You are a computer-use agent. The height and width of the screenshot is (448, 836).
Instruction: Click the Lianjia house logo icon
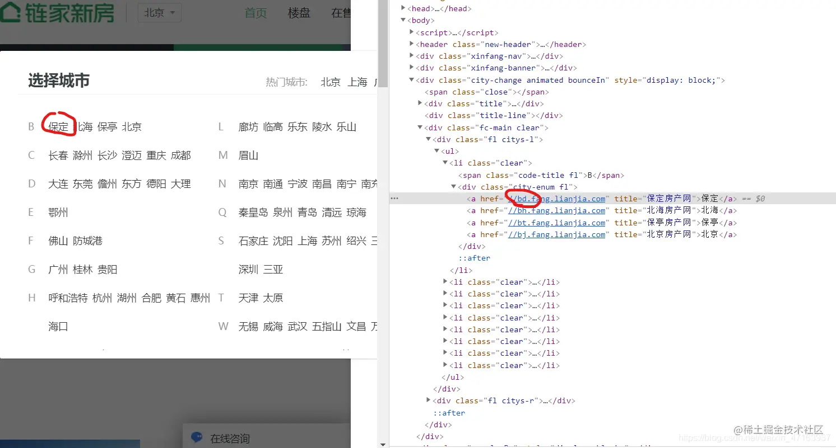tap(10, 11)
